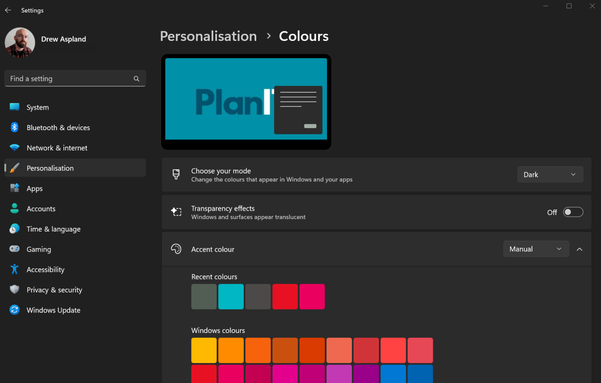This screenshot has width=601, height=383.
Task: Toggle the Transparency effects switch off and on
Action: [573, 212]
